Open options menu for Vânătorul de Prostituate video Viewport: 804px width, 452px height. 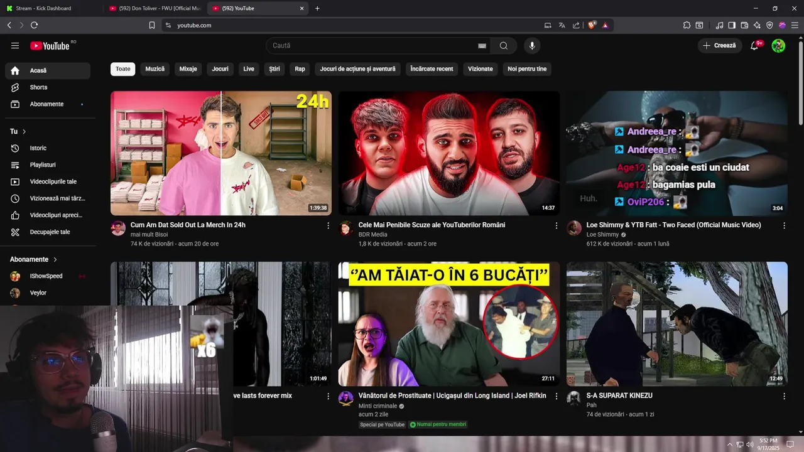pyautogui.click(x=556, y=396)
